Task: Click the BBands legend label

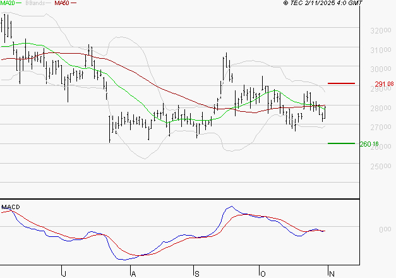Action: click(x=35, y=3)
